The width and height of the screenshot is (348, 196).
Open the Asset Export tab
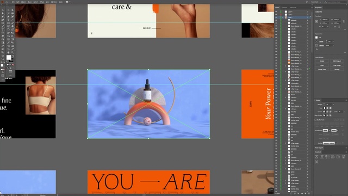point(319,148)
